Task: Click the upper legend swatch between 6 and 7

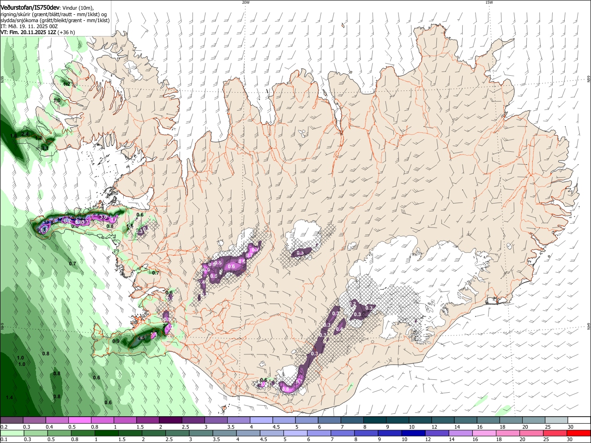Action: tap(329, 420)
